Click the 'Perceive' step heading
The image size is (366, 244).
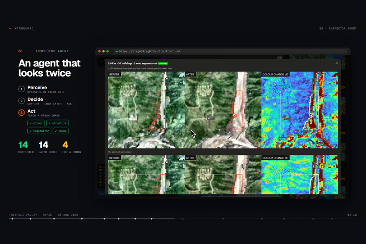pyautogui.click(x=37, y=88)
